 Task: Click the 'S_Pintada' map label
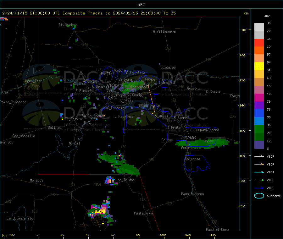[84, 91]
